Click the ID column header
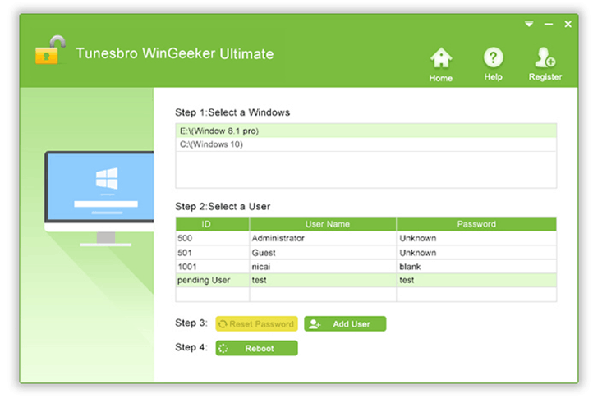The width and height of the screenshot is (593, 403). tap(212, 224)
